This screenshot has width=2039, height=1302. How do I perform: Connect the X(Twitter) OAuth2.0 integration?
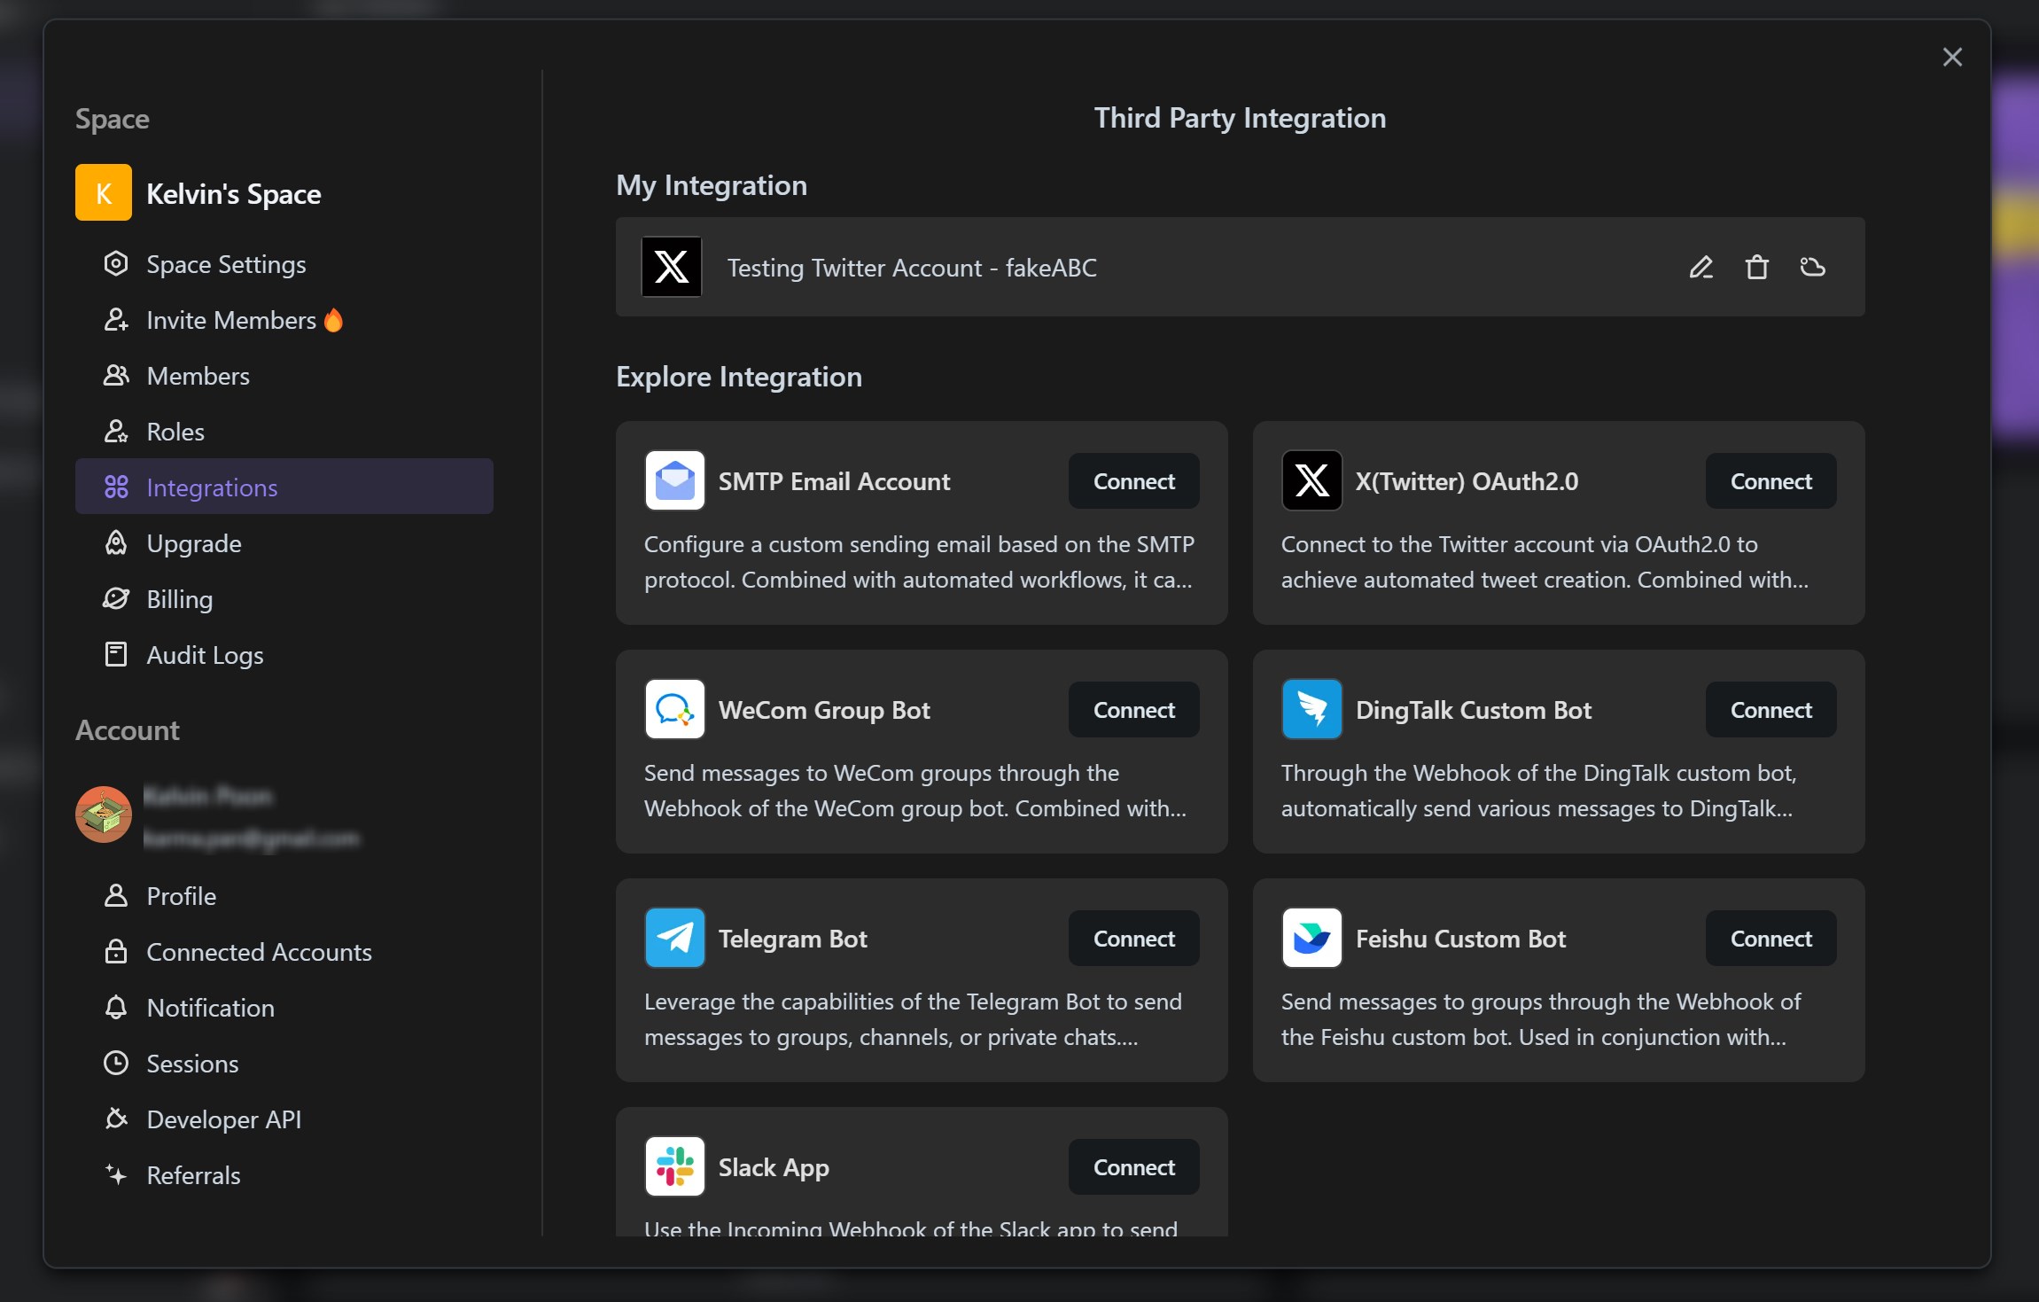click(x=1770, y=480)
